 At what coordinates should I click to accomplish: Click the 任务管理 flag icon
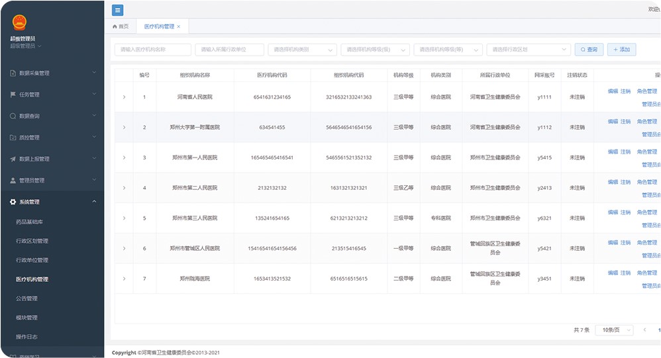13,95
